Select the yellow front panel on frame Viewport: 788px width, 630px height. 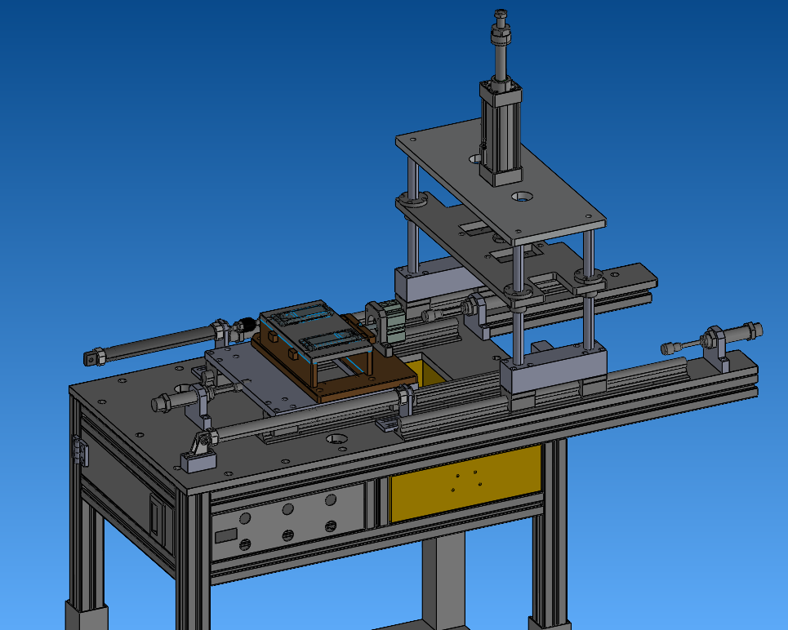point(465,483)
